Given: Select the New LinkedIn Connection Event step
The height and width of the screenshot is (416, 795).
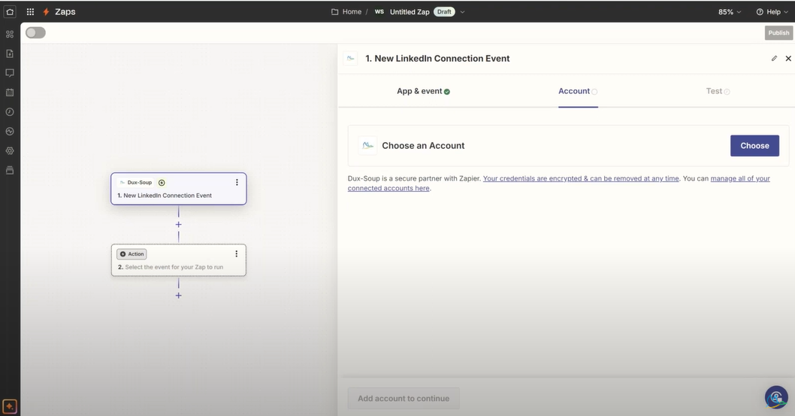Looking at the screenshot, I should pyautogui.click(x=179, y=189).
